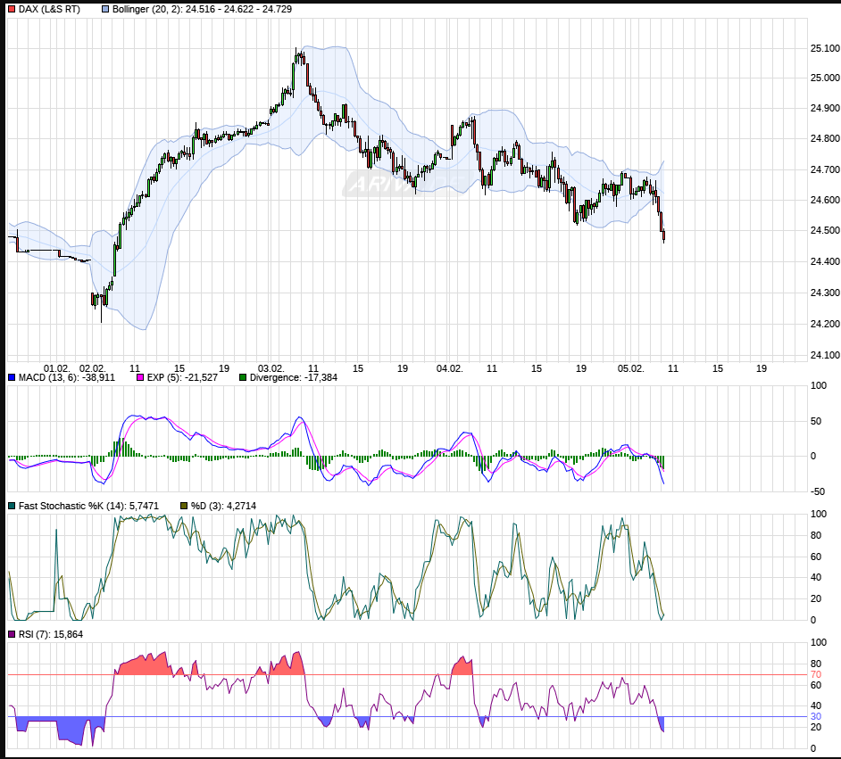Click the Bollinger band legend swatch
This screenshot has width=841, height=759.
pyautogui.click(x=105, y=9)
